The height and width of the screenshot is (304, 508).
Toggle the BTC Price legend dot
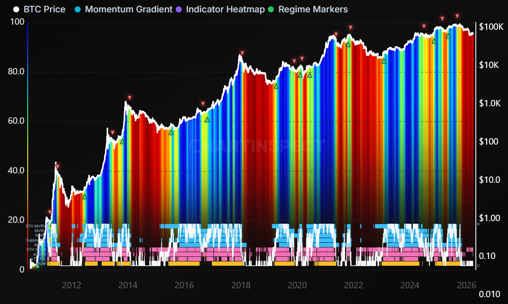coord(16,9)
